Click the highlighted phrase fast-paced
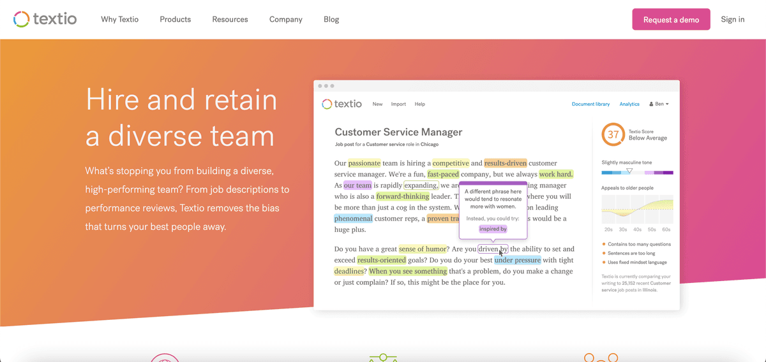The image size is (766, 362). pos(444,175)
